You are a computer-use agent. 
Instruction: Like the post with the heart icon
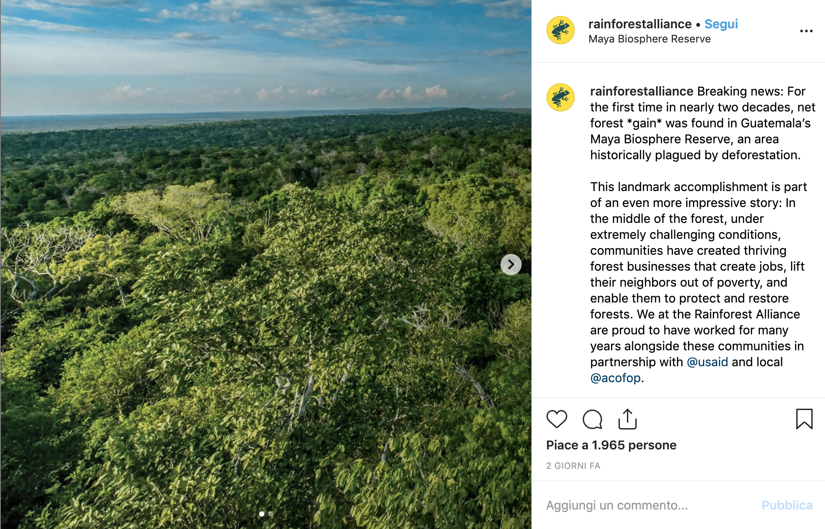pos(557,419)
